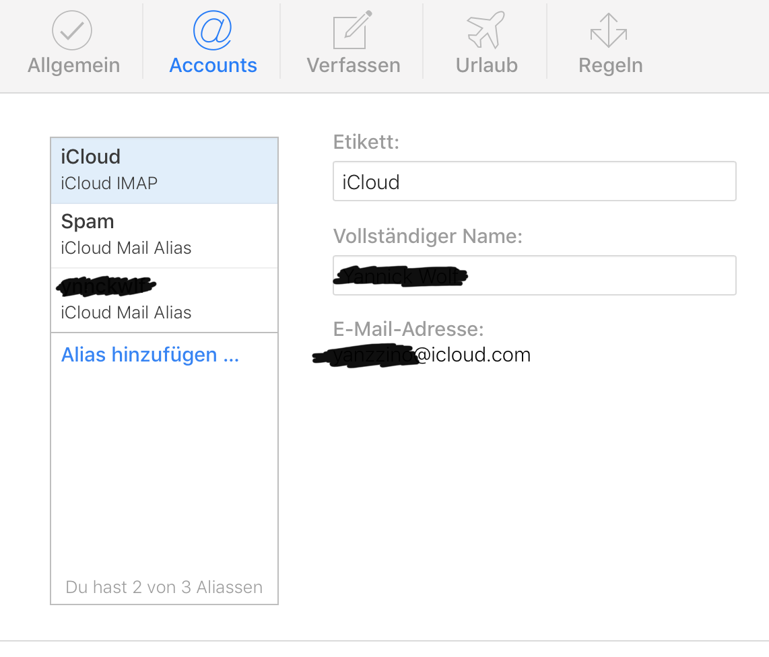Switch to the Allgemein tab label

(73, 65)
